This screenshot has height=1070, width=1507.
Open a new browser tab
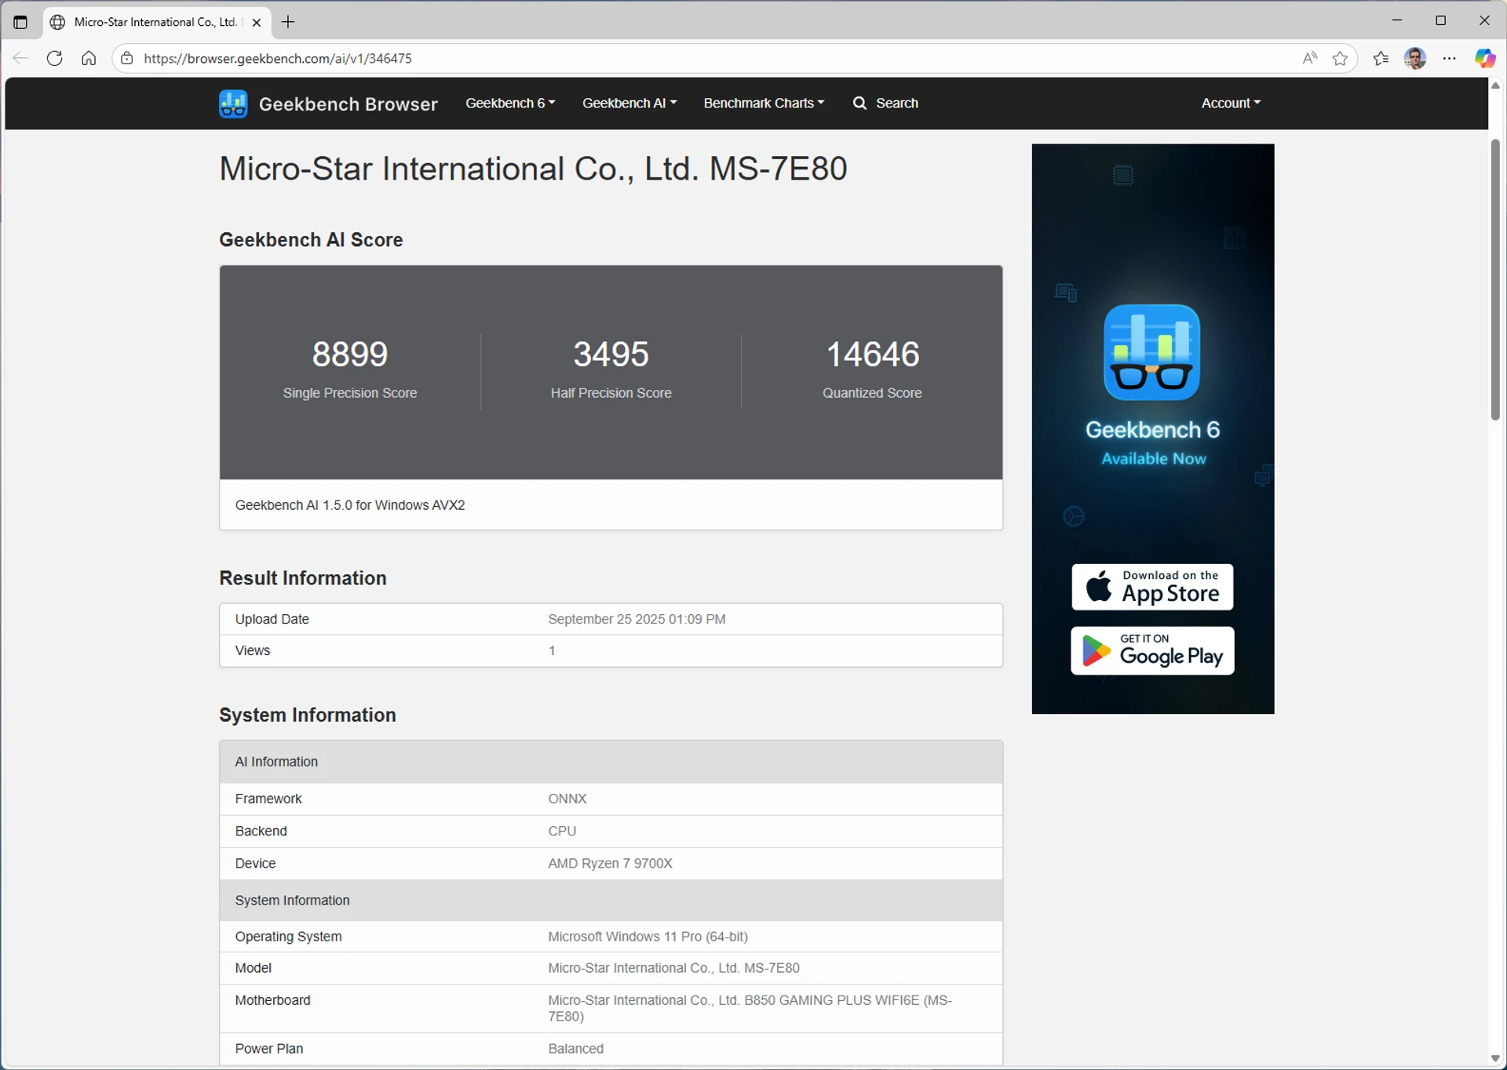pyautogui.click(x=288, y=22)
